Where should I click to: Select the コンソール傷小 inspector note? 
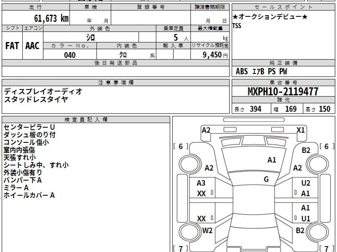[26, 142]
